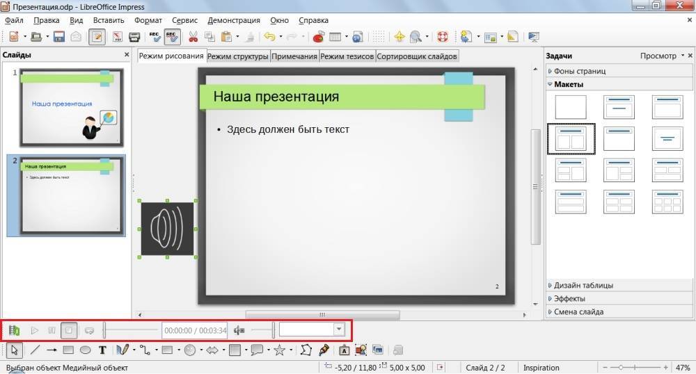Image resolution: width=696 pixels, height=374 pixels.
Task: Click the Zoom magnifier icon
Action: [416, 37]
